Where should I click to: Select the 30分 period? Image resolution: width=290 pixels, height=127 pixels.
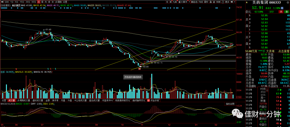[x=28, y=2]
